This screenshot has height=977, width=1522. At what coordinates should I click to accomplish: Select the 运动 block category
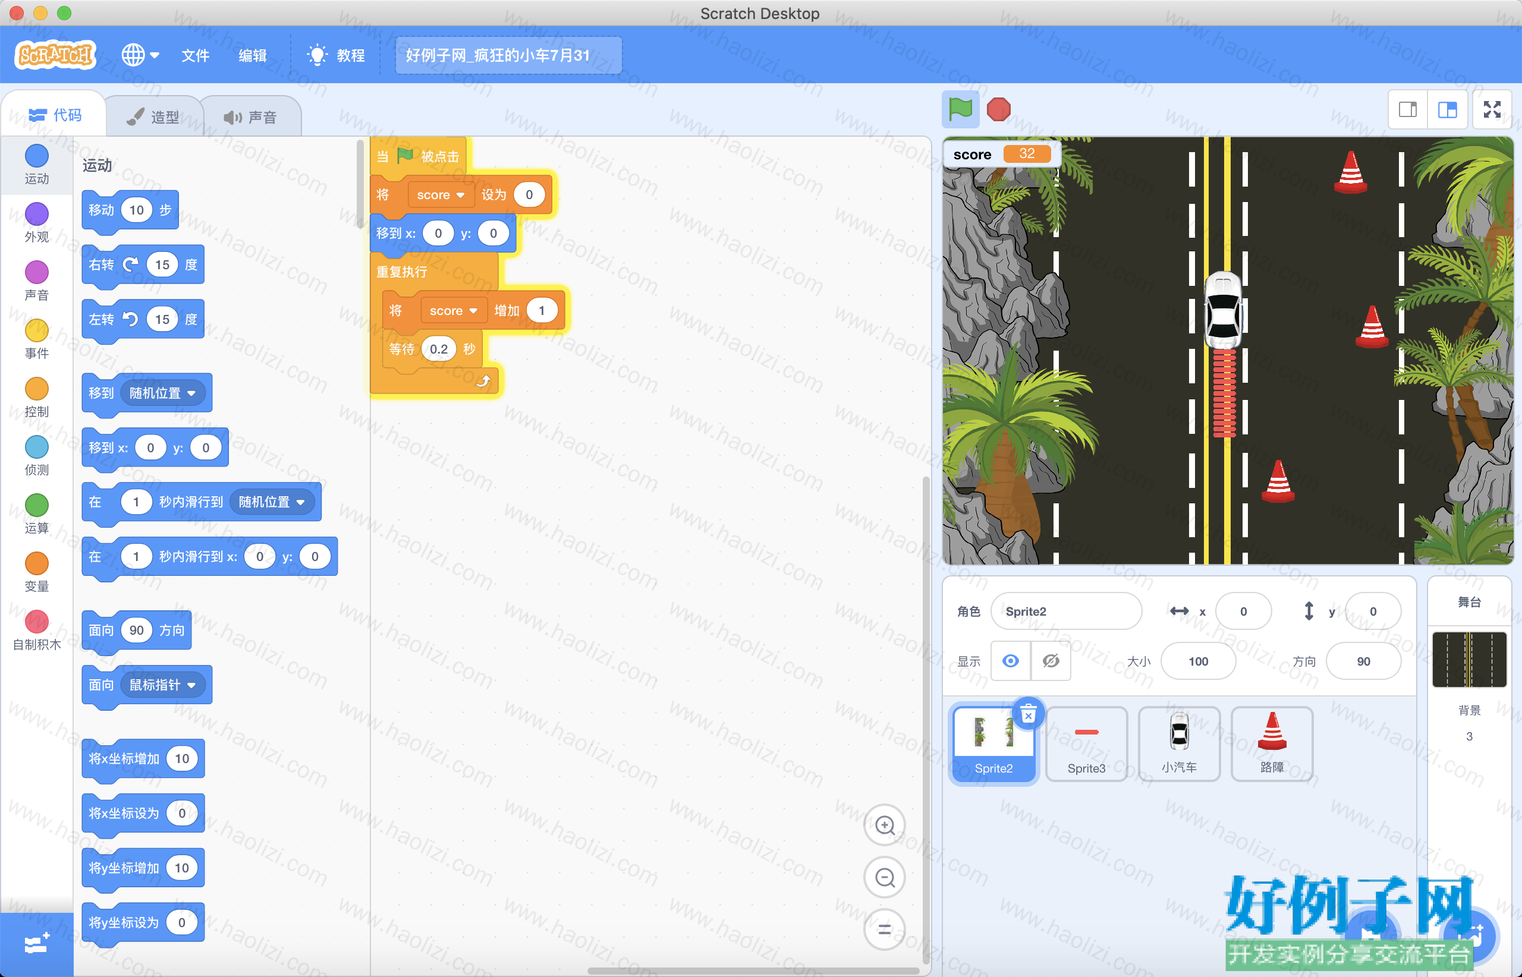click(x=37, y=165)
